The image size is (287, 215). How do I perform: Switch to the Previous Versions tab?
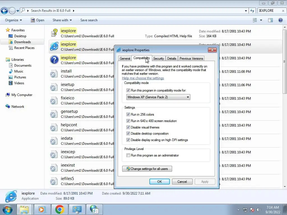[191, 59]
